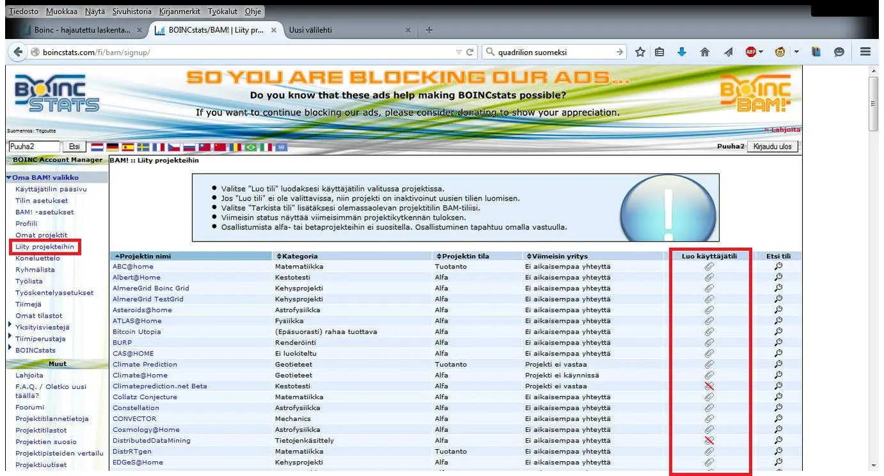Close the BOINCstats/BAM! tab
The width and height of the screenshot is (884, 476).
(x=274, y=30)
